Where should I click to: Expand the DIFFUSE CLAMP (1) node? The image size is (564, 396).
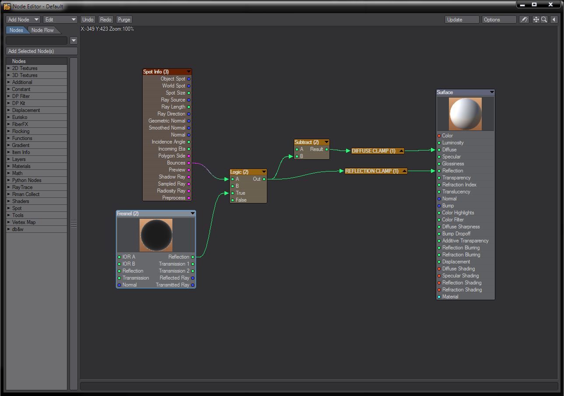click(x=401, y=151)
